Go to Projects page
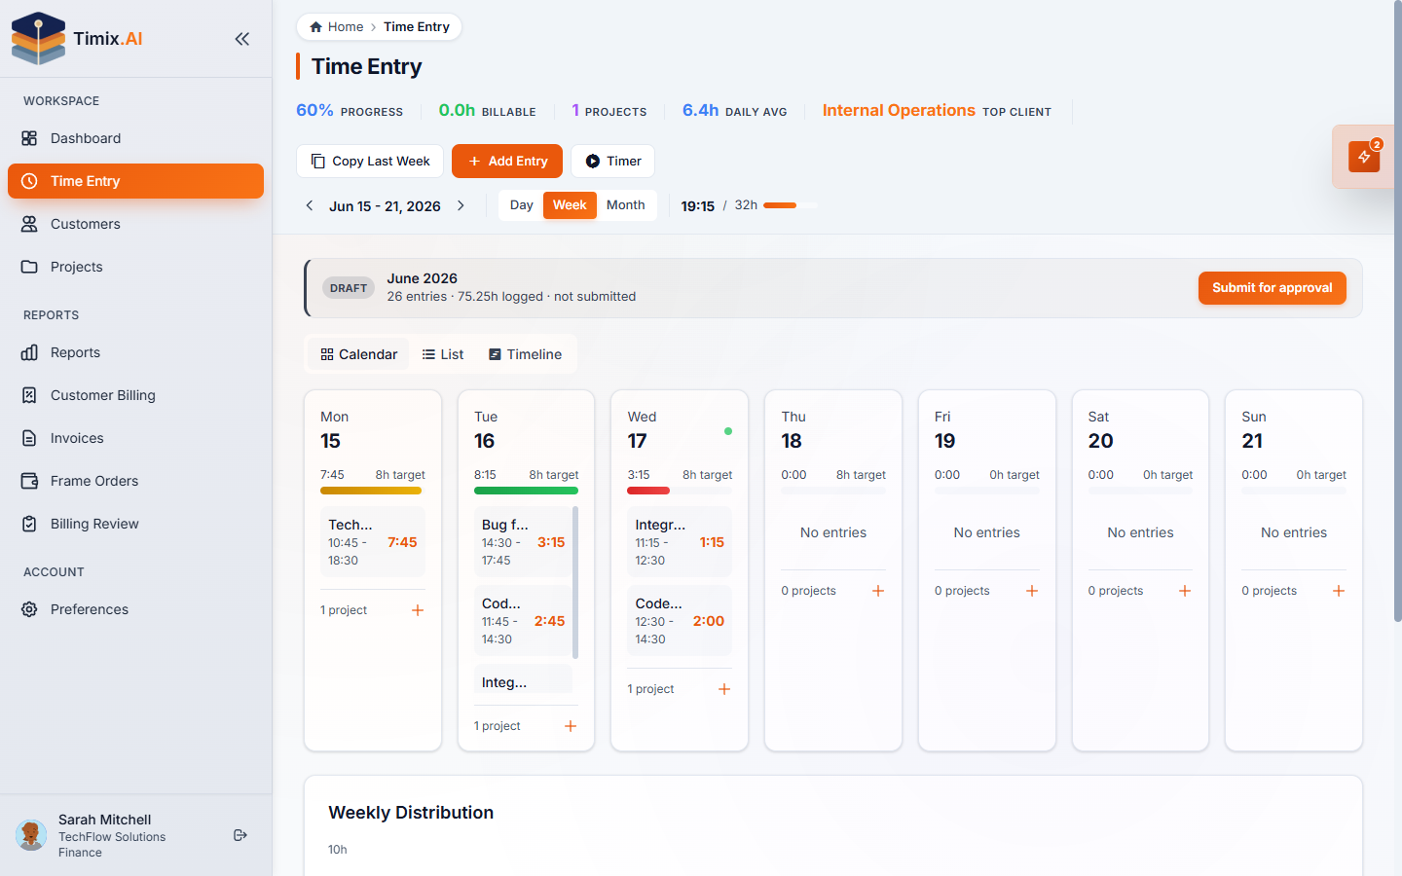Screen dimensions: 1402x876 tap(135, 267)
